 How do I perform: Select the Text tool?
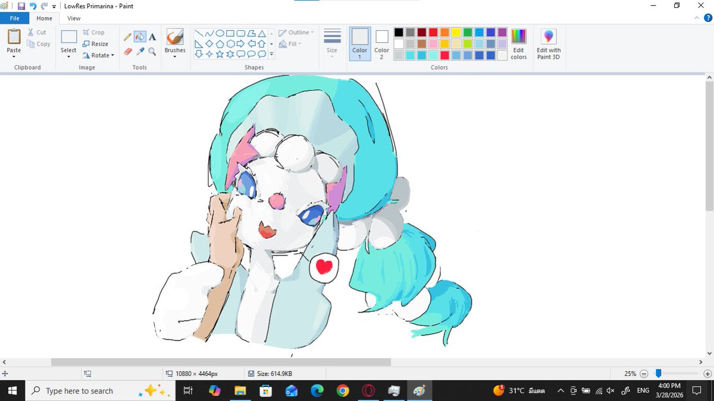coord(152,37)
